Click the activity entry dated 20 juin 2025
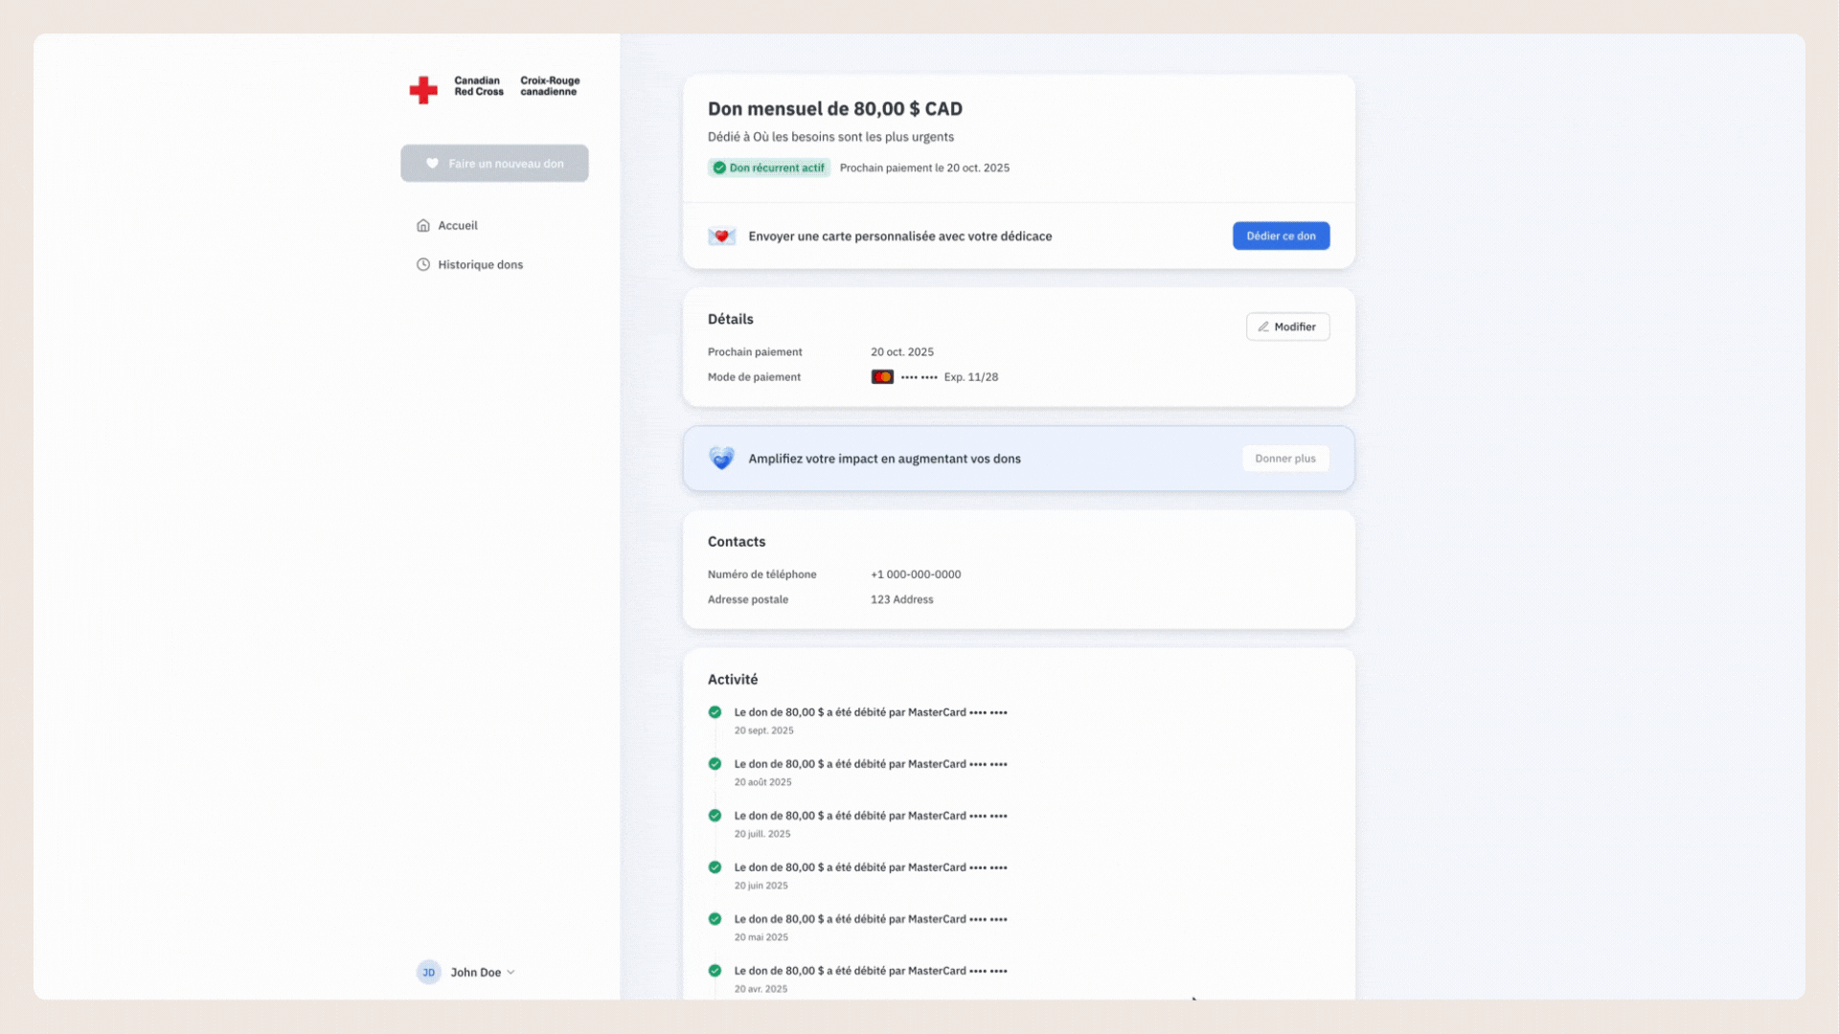Screen dimensions: 1839x1034 pos(871,876)
